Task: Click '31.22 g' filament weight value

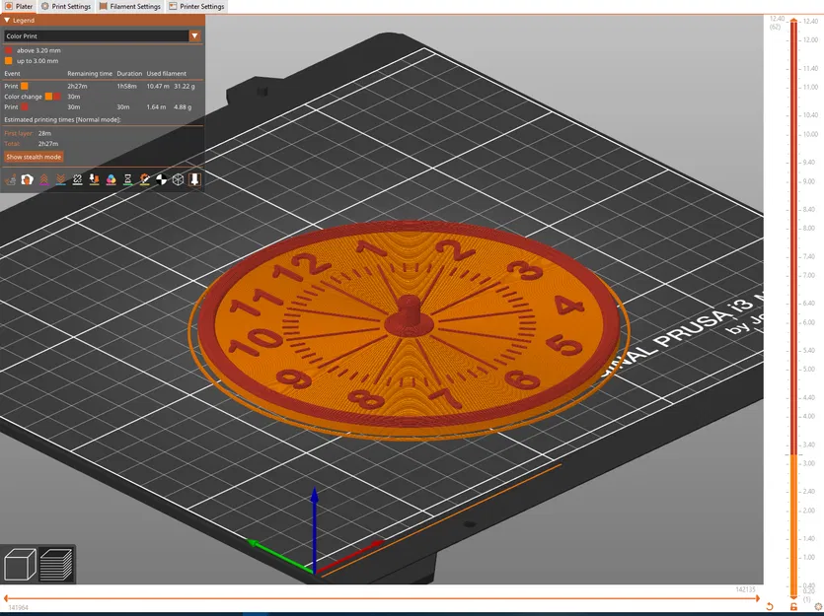Action: tap(185, 86)
